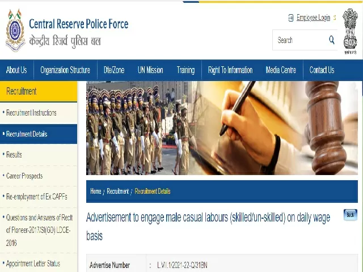The width and height of the screenshot is (363, 272).
Task: Open Contact Us menu
Action: click(322, 70)
